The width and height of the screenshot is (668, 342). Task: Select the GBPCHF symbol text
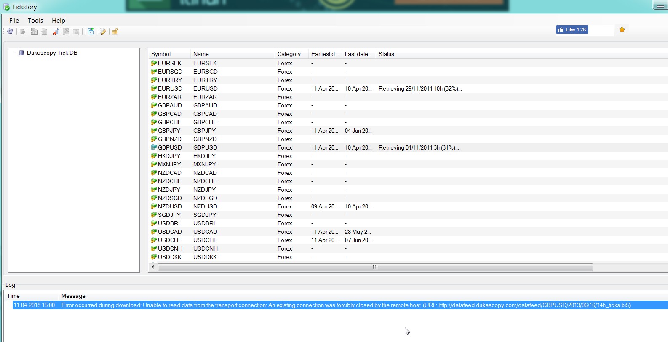click(169, 122)
